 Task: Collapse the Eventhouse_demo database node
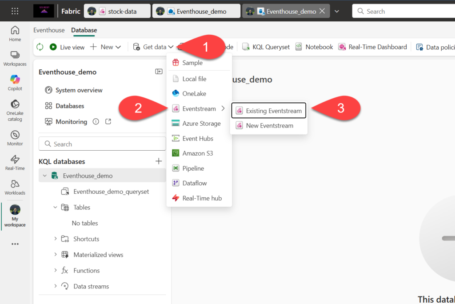click(x=44, y=176)
